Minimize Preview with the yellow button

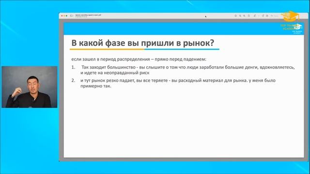click(x=64, y=15)
